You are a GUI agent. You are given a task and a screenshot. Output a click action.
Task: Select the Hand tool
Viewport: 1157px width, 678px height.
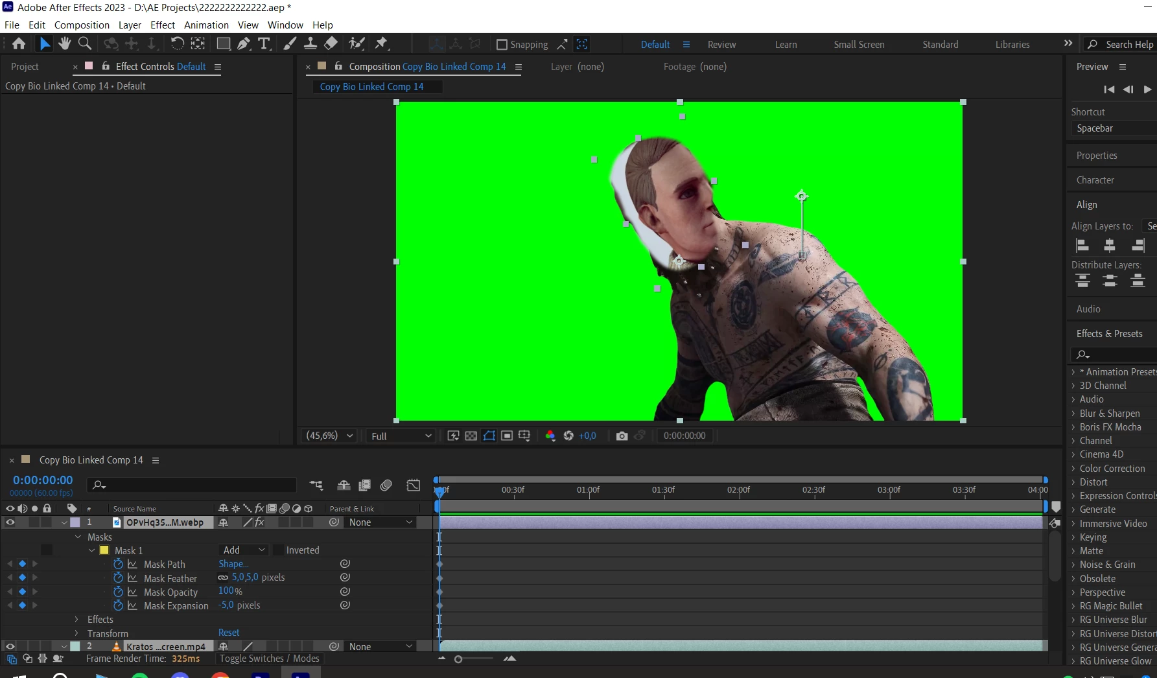coord(64,43)
